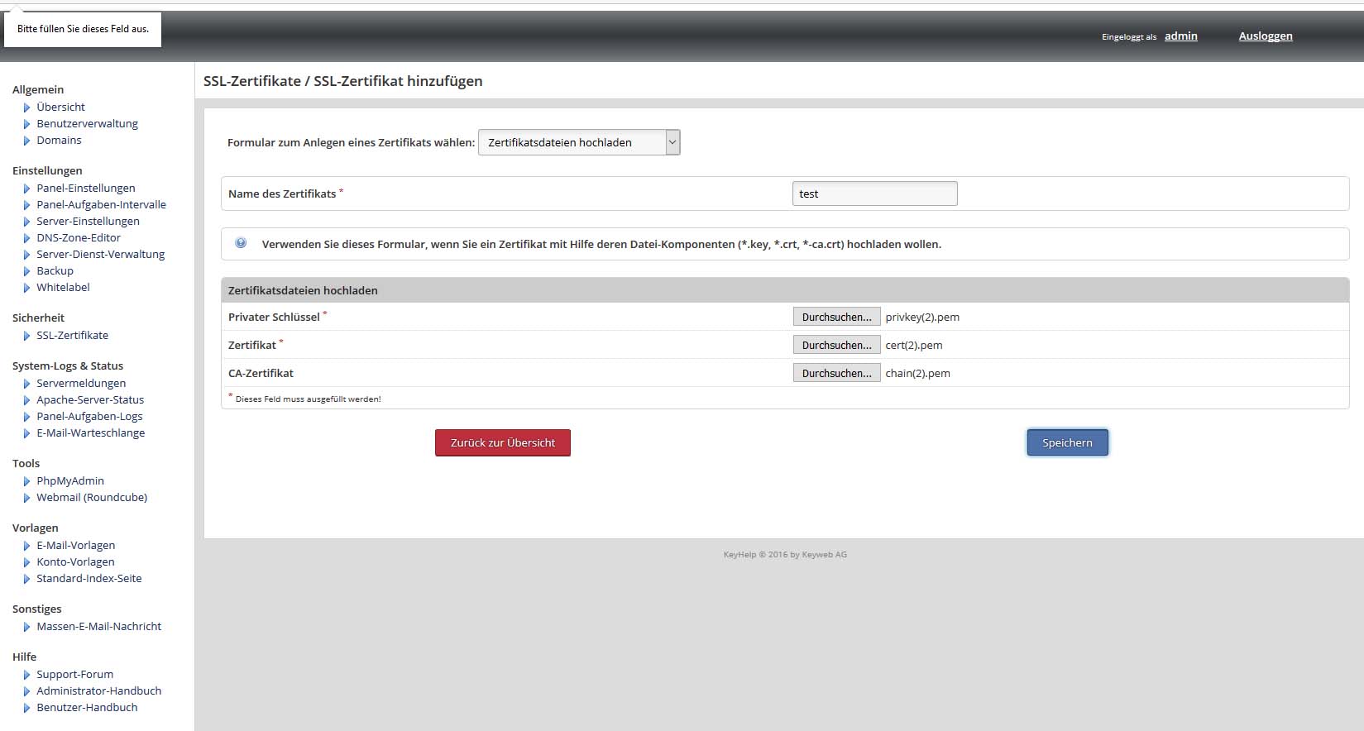Save the certificate with Speichern

pyautogui.click(x=1067, y=442)
